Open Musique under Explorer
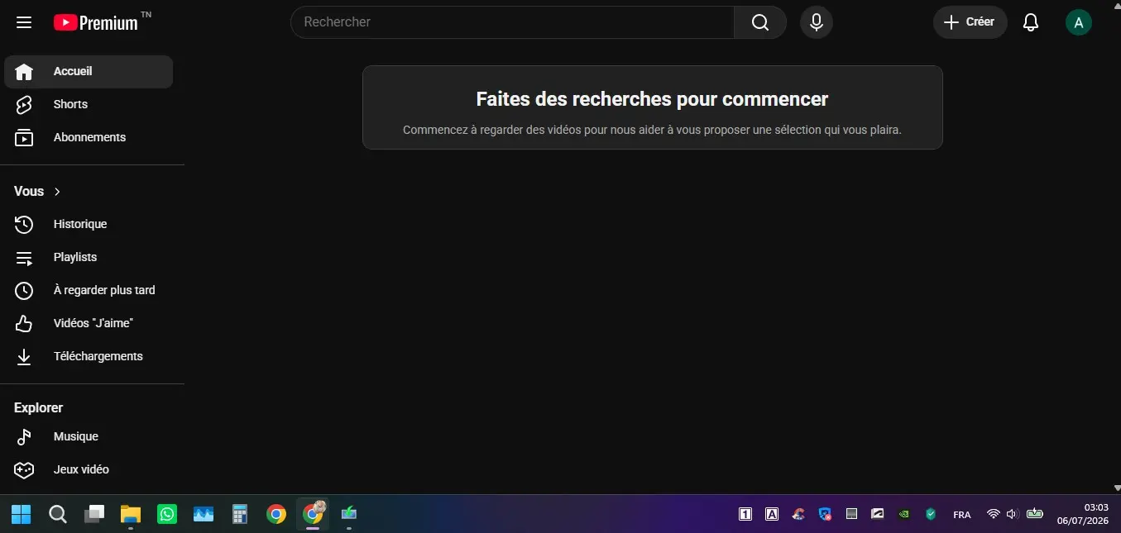This screenshot has width=1121, height=533. coord(89,436)
